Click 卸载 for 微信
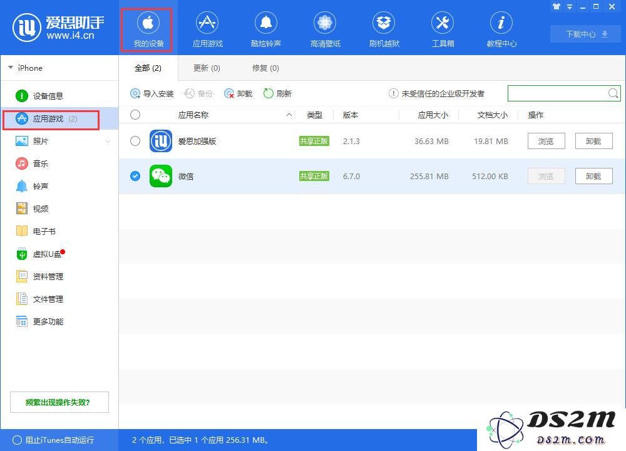Image resolution: width=626 pixels, height=451 pixels. click(x=593, y=176)
